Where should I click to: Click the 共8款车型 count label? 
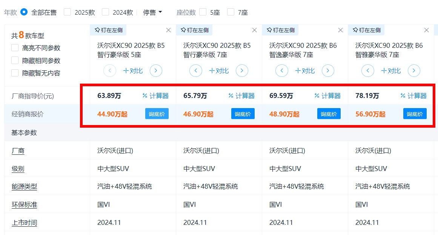coord(28,35)
